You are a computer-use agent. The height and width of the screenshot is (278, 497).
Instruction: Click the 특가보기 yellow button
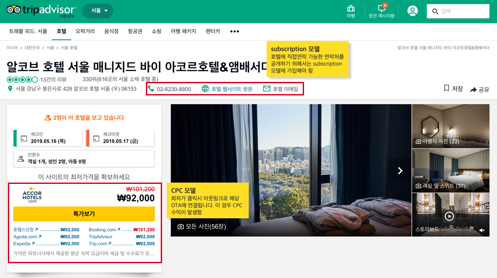pos(84,214)
